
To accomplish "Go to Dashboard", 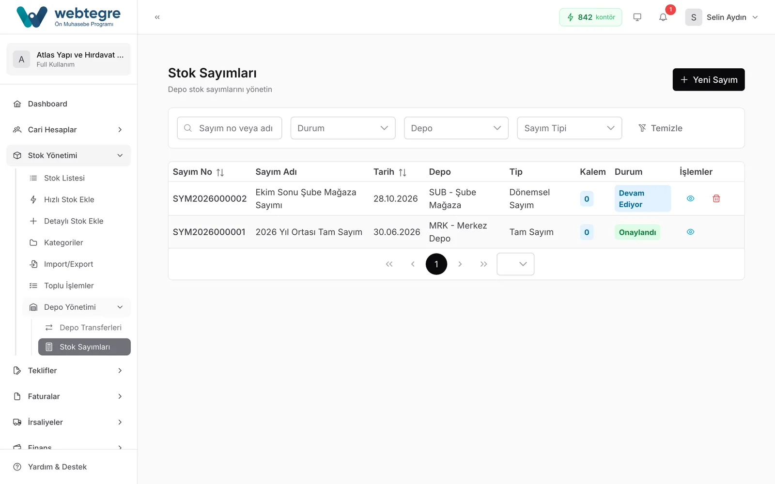I will click(68, 104).
